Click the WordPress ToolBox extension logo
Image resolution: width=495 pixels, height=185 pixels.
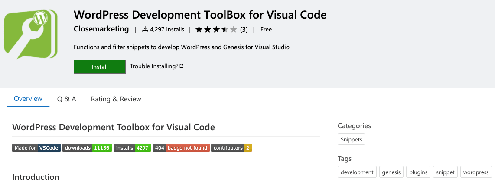pyautogui.click(x=31, y=34)
